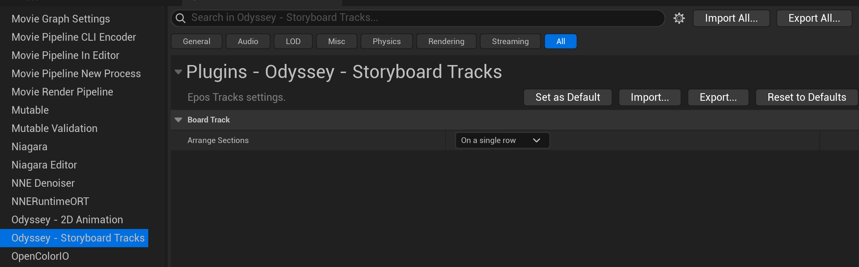Open the settings gear next to search
This screenshot has width=859, height=267.
[679, 18]
